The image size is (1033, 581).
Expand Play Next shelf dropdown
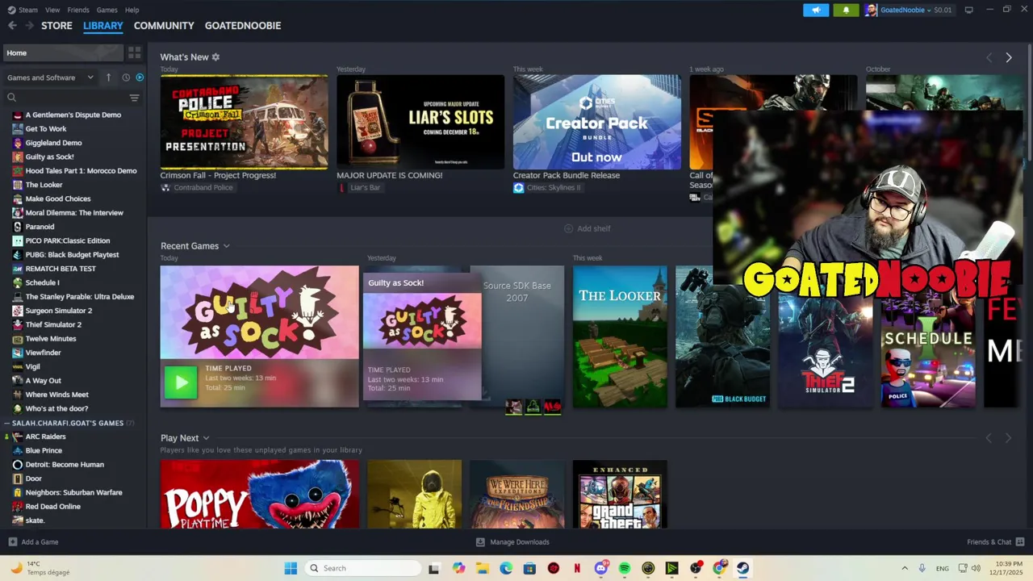206,438
